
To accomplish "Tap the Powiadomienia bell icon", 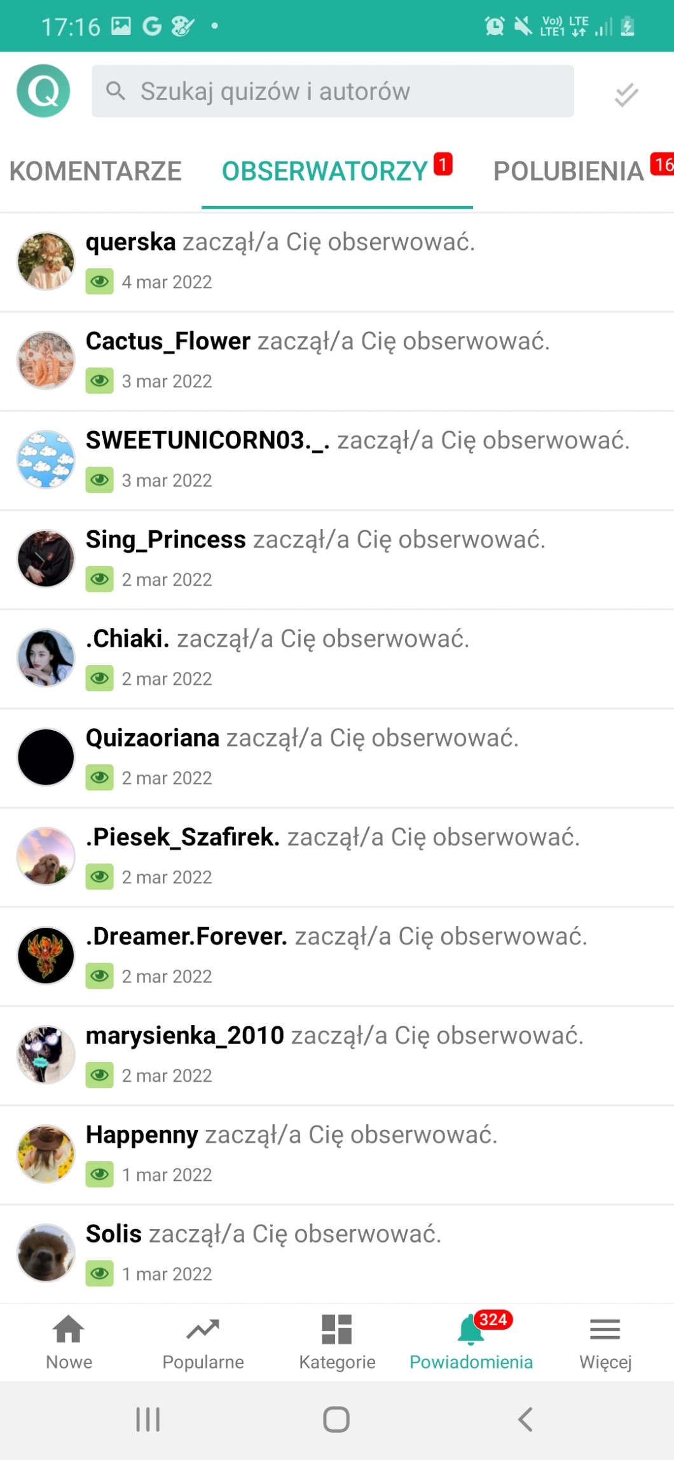I will coord(471,1329).
